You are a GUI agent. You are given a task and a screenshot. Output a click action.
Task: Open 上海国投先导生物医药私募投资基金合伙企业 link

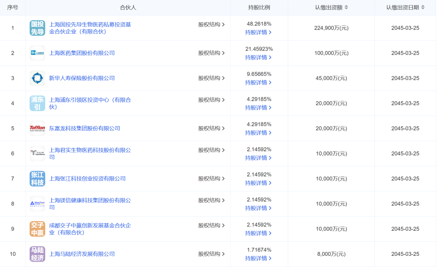point(90,28)
